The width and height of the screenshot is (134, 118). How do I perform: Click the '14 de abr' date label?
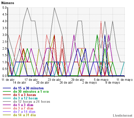20,83
